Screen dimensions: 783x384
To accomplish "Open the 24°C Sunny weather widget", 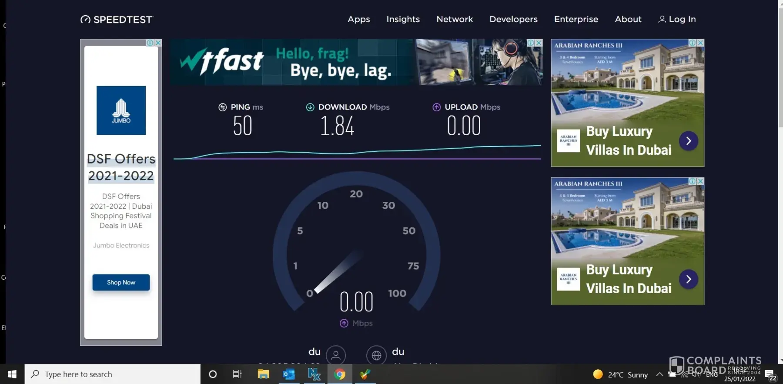I will (x=620, y=374).
